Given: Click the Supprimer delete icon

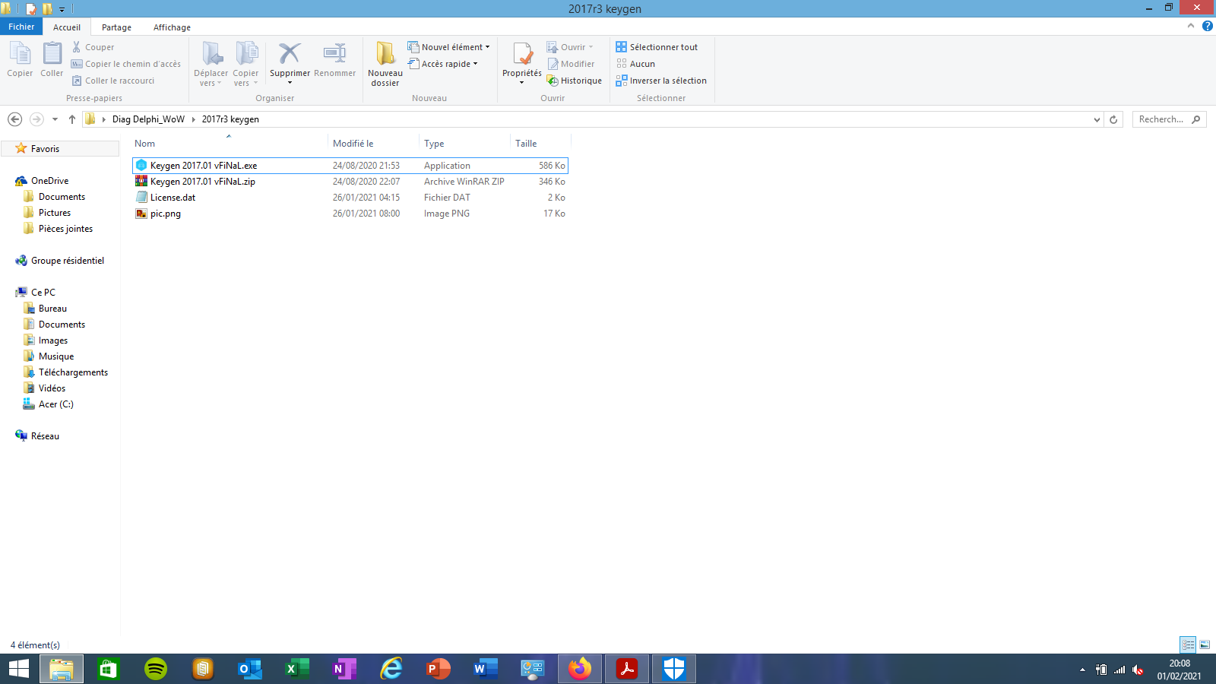Looking at the screenshot, I should [290, 55].
